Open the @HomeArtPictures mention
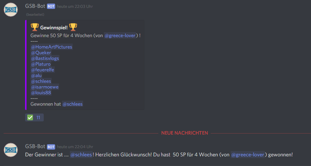This screenshot has height=166, width=311. click(x=52, y=47)
